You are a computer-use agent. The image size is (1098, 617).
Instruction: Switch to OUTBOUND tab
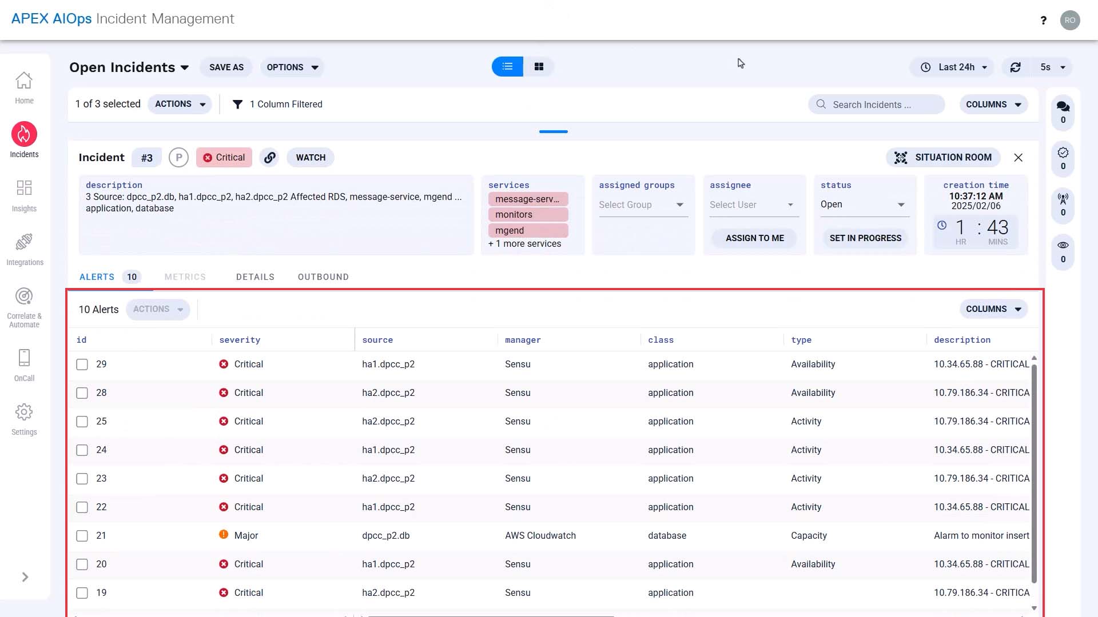(x=323, y=277)
